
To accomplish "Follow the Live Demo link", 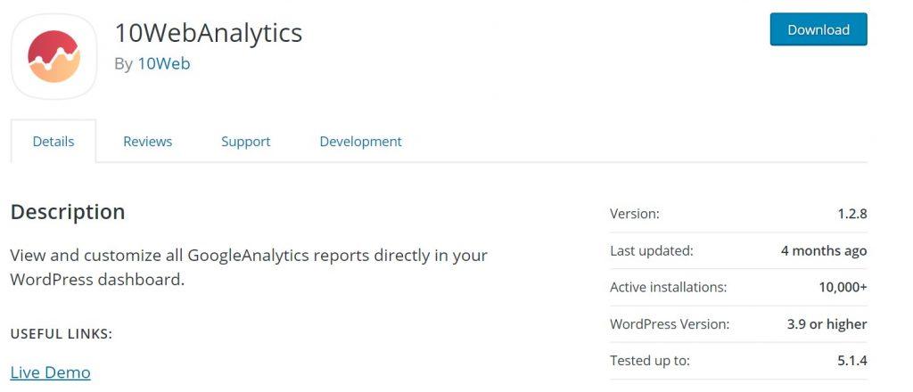I will [50, 372].
